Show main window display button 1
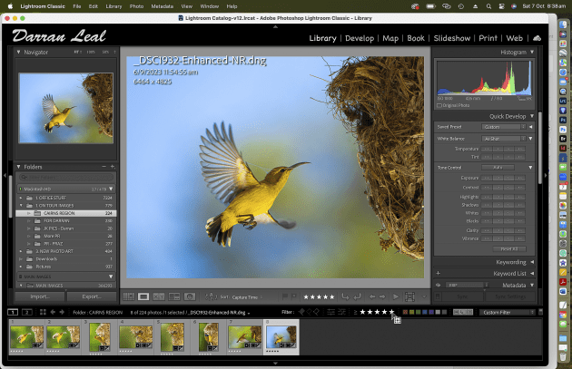 pyautogui.click(x=13, y=312)
